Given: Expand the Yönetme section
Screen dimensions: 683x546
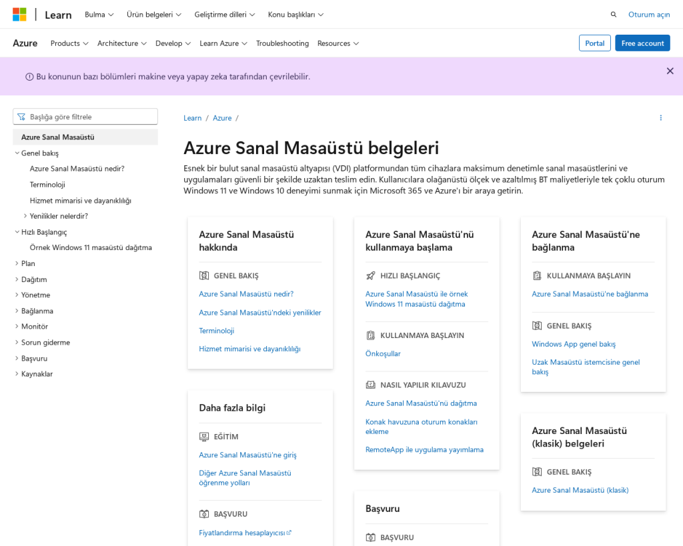Looking at the screenshot, I should [32, 295].
